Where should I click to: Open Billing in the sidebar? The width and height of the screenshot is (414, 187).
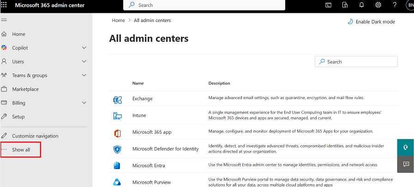[x=19, y=103]
